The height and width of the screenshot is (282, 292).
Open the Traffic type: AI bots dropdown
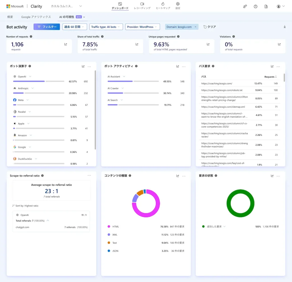click(106, 27)
